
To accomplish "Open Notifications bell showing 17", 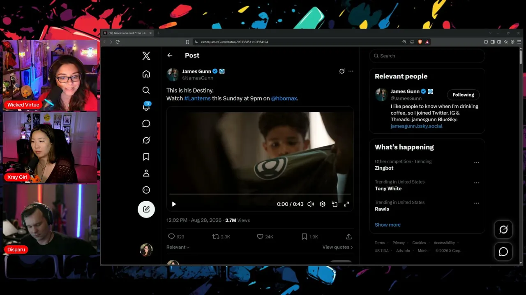I will pyautogui.click(x=146, y=107).
